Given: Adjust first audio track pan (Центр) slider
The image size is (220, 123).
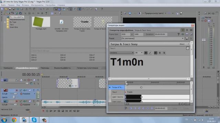Looking at the screenshot, I should coord(14,97).
